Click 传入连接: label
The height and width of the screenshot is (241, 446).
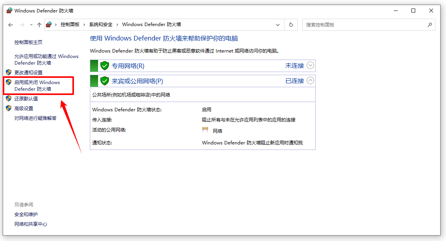tap(102, 120)
